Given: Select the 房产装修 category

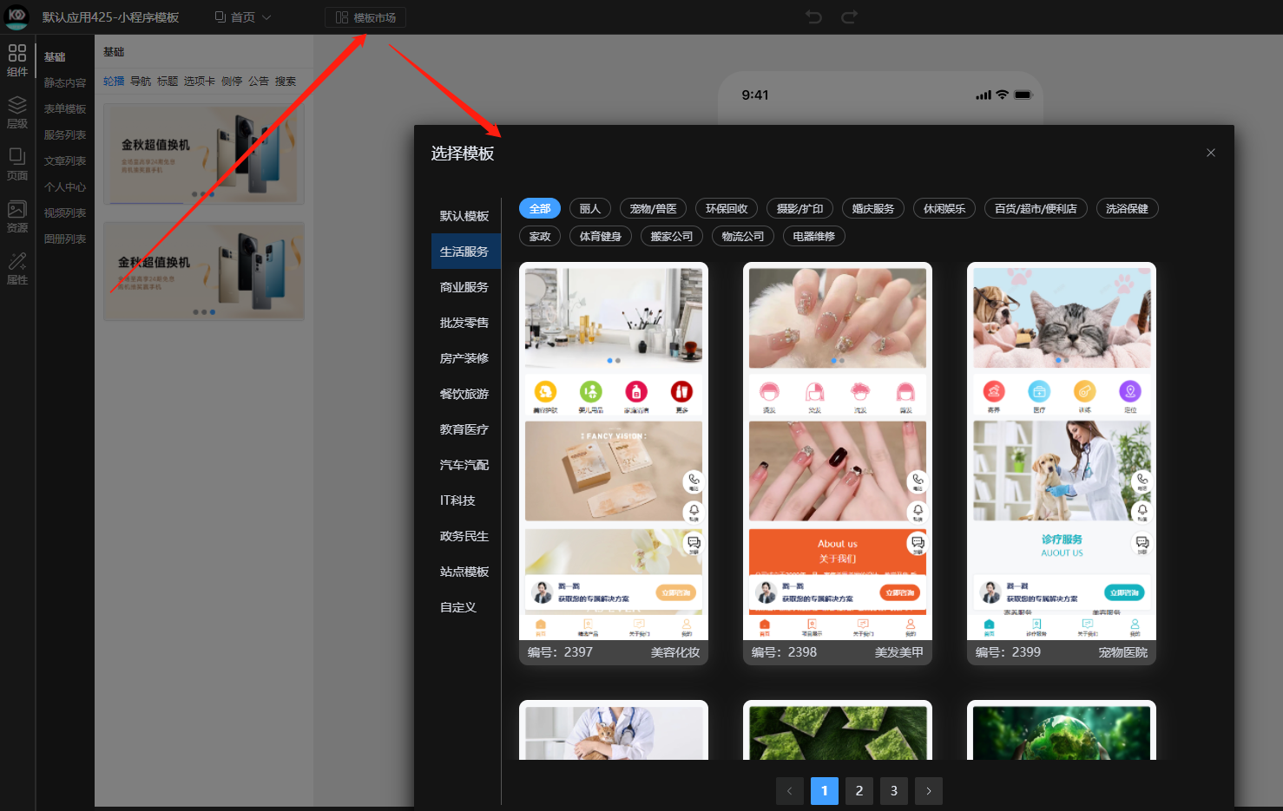Looking at the screenshot, I should point(465,358).
